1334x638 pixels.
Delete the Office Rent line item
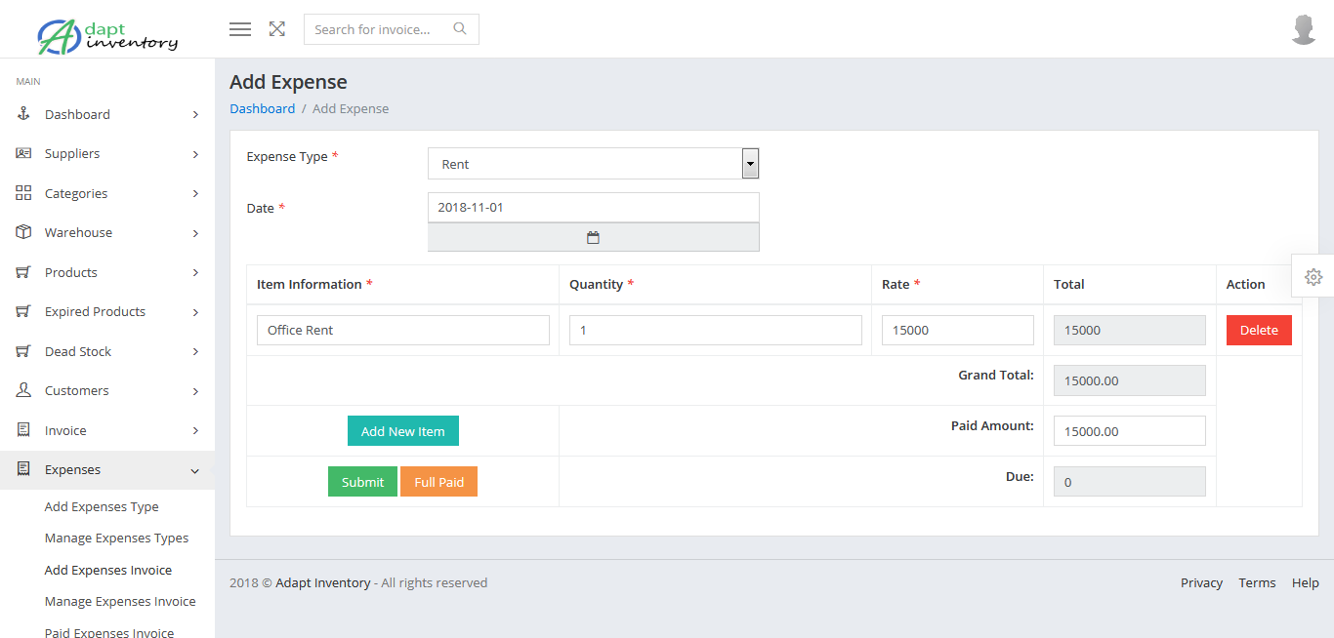click(1259, 330)
